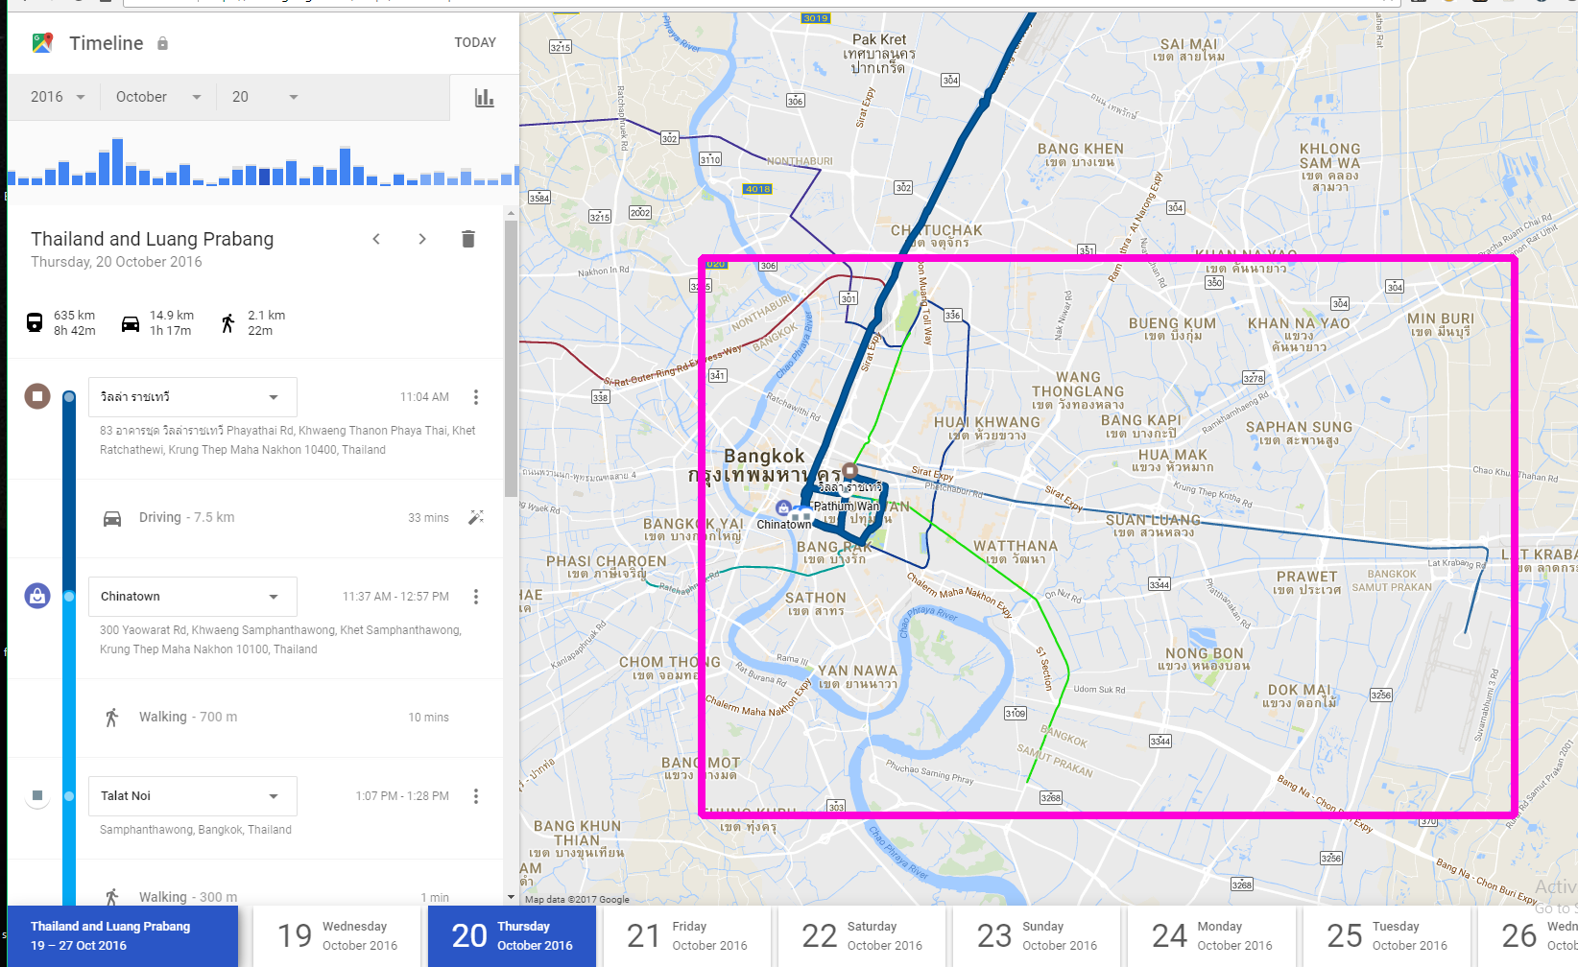Select Friday 21 October 2016 tab
The width and height of the screenshot is (1578, 967).
686,936
